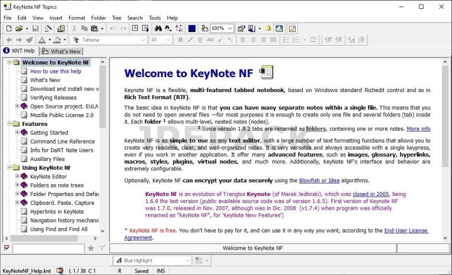Toggle the checkbox left of tree search box

7,248
